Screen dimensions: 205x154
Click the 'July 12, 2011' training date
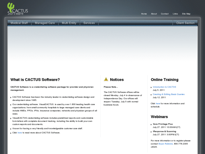tap(159, 97)
